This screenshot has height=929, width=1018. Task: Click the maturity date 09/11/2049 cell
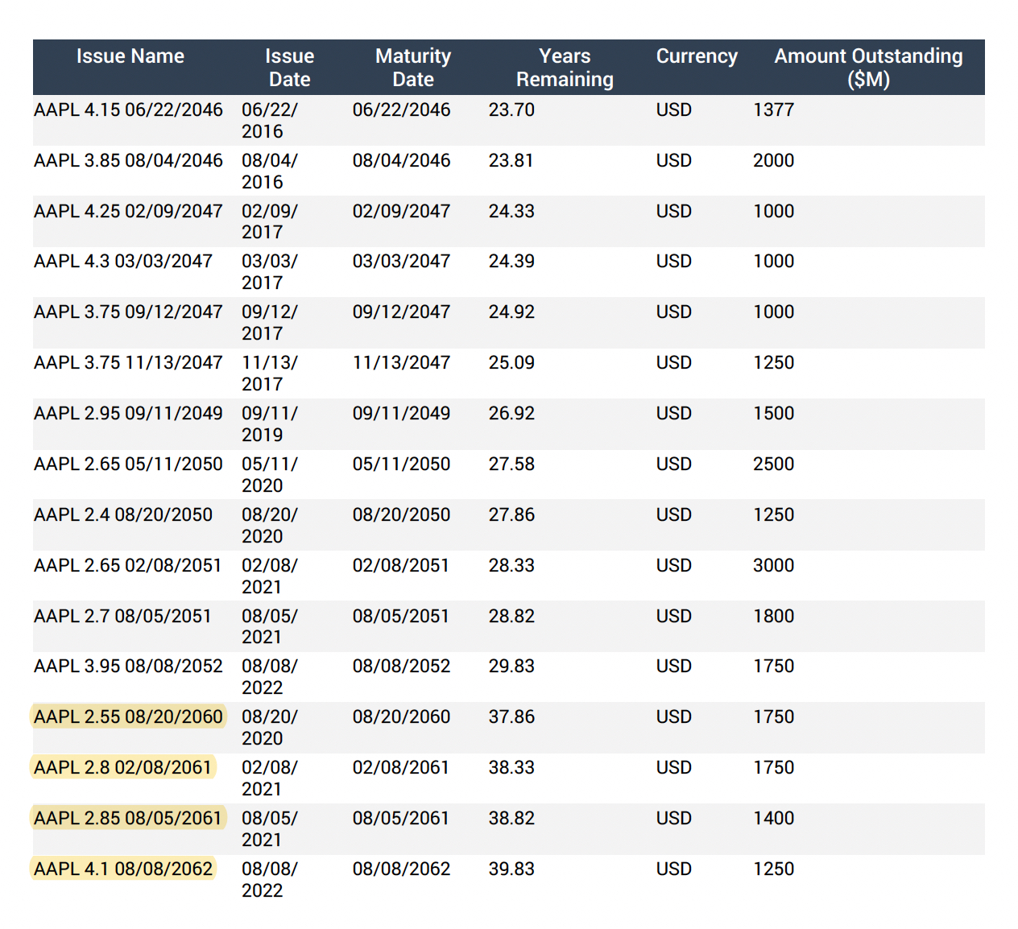401,413
